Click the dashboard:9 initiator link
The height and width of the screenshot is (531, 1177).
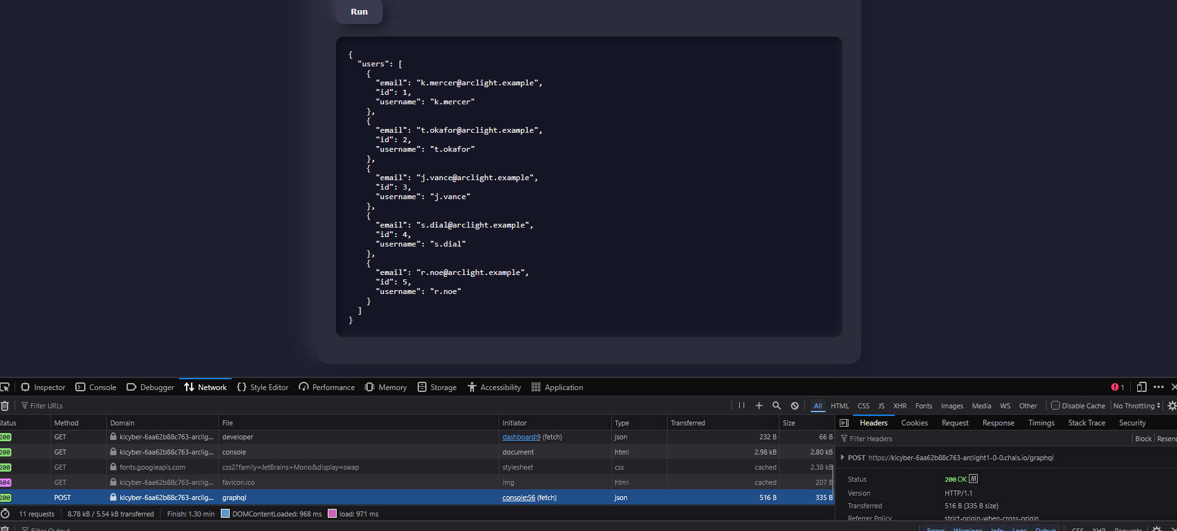point(521,437)
